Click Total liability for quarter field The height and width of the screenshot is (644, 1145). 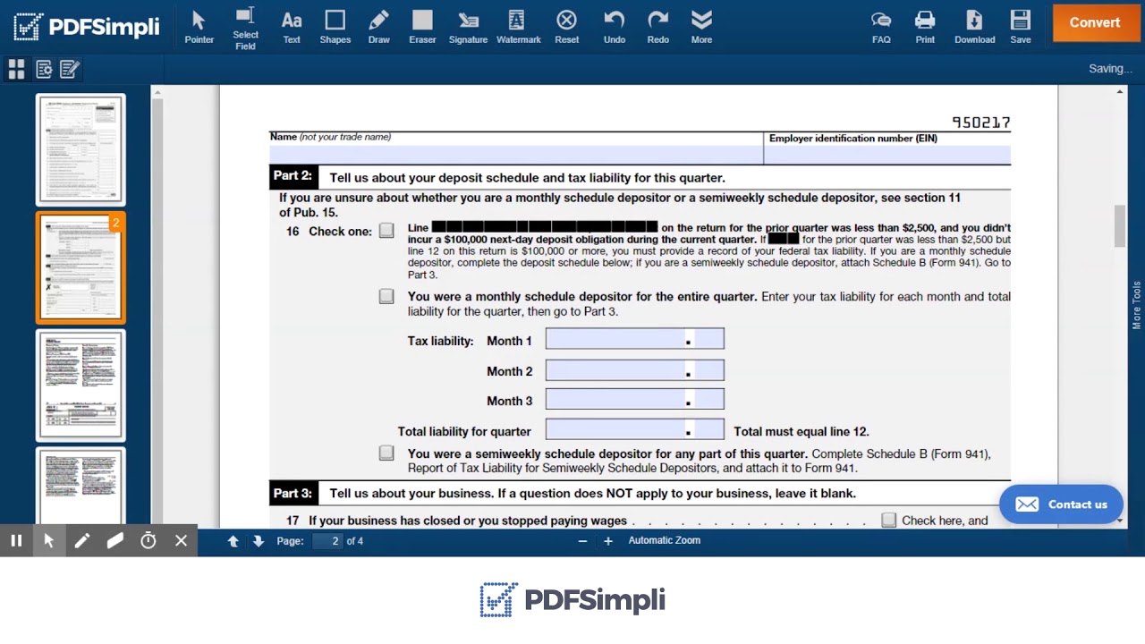[635, 430]
